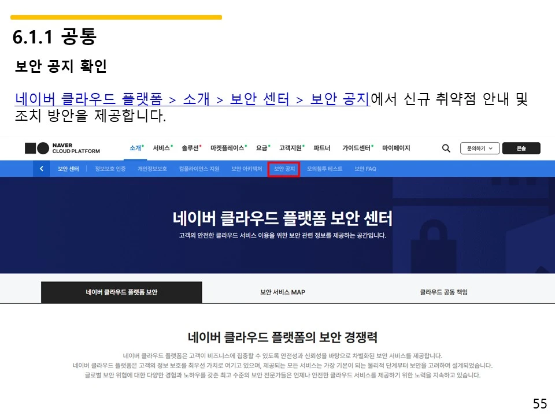Click the NAVER Cloud Platform logo
This screenshot has width=555, height=416.
pyautogui.click(x=64, y=148)
